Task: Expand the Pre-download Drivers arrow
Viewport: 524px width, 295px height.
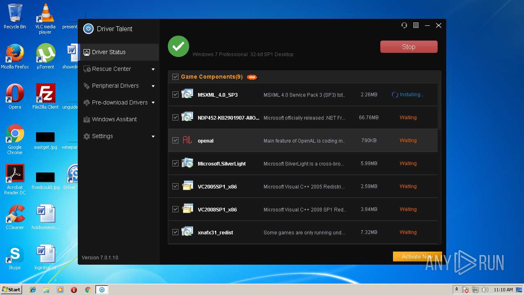Action: [153, 102]
